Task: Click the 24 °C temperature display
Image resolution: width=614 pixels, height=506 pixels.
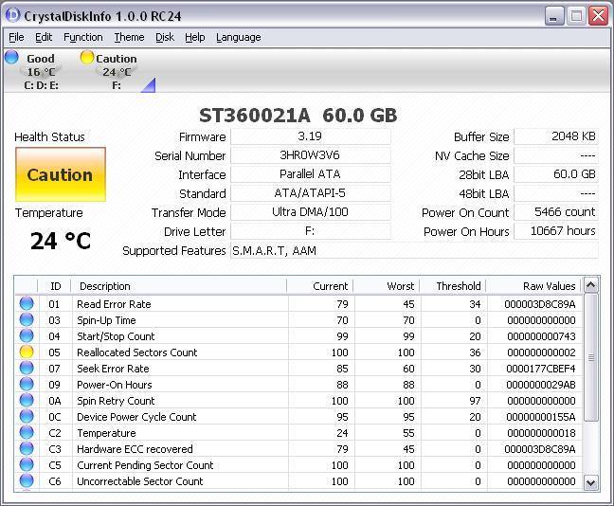Action: [61, 241]
